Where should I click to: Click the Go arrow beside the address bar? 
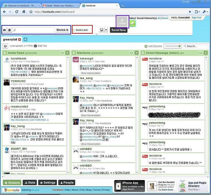(x=190, y=12)
